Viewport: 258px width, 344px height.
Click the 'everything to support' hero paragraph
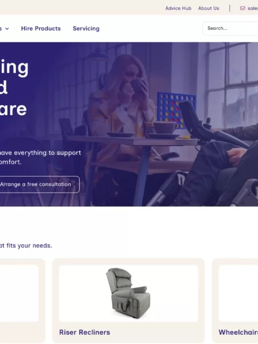[40, 157]
